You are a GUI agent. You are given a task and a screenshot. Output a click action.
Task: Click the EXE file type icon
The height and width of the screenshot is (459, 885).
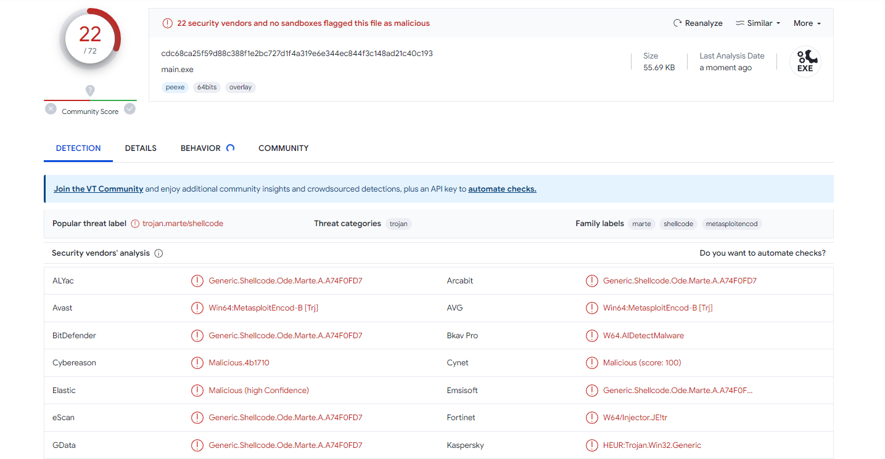[x=805, y=62]
